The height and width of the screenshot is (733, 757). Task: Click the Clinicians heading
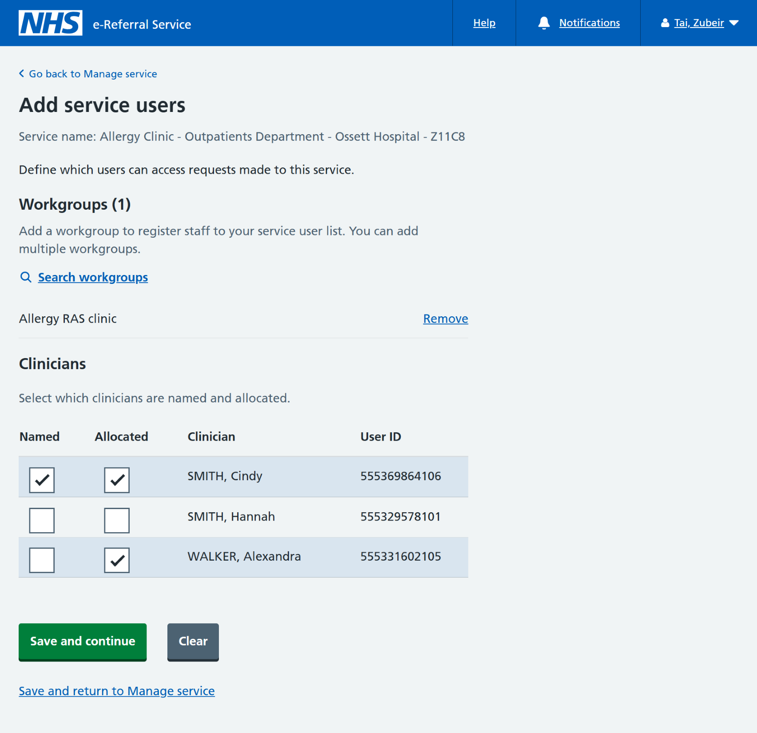(52, 364)
